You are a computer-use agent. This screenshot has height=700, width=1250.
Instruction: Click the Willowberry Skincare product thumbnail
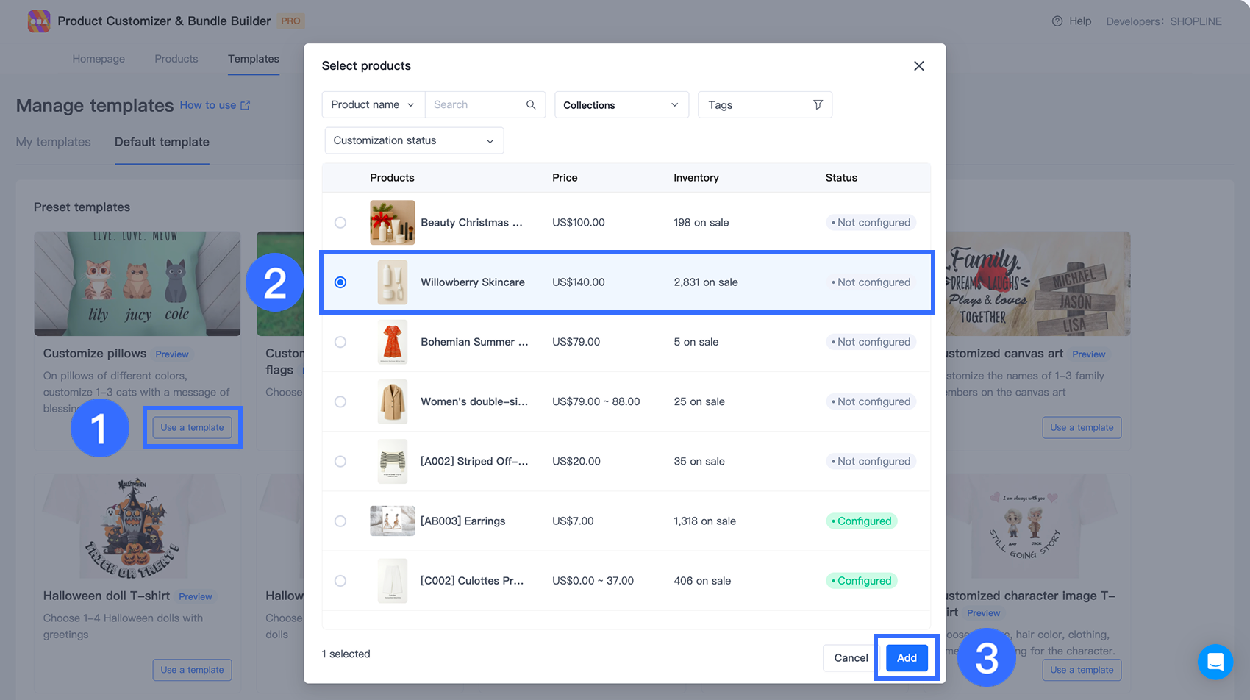pos(392,282)
